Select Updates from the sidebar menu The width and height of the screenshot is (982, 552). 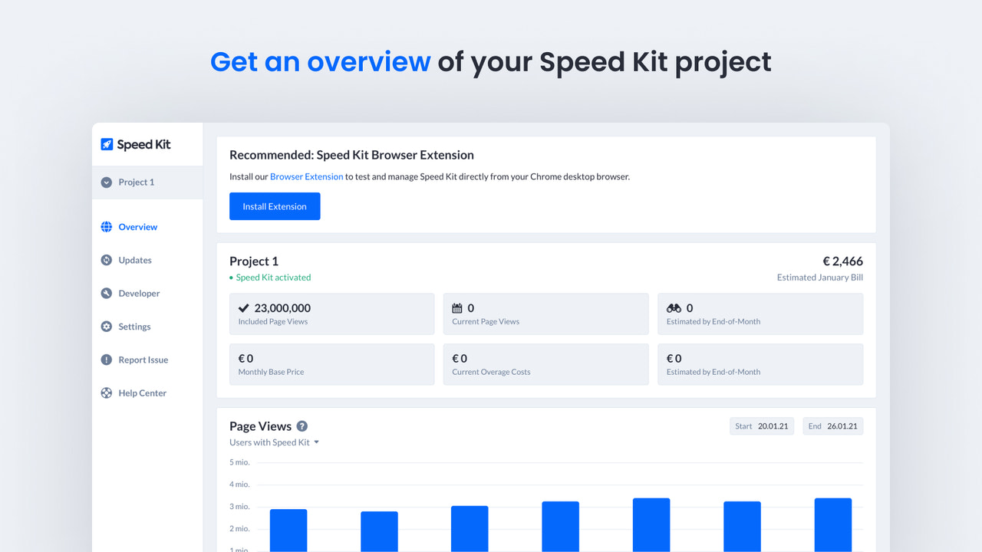coord(137,259)
